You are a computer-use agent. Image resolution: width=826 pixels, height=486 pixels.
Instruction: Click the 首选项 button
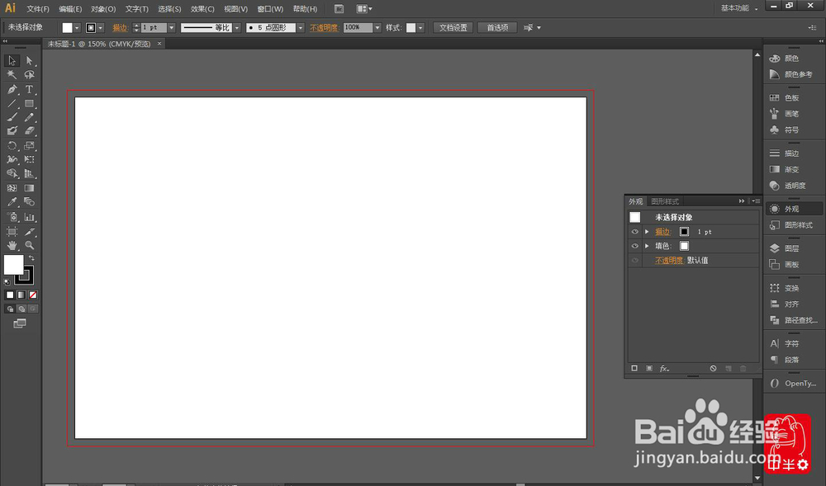click(497, 28)
